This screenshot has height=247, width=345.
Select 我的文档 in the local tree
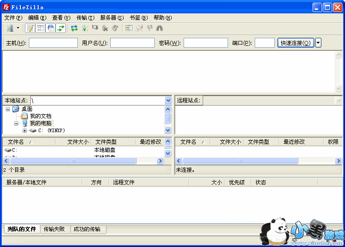click(x=41, y=116)
